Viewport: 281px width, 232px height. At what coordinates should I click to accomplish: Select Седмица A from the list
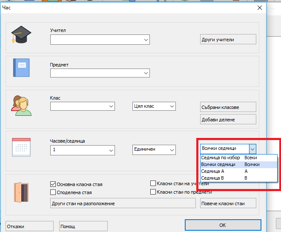click(x=213, y=171)
